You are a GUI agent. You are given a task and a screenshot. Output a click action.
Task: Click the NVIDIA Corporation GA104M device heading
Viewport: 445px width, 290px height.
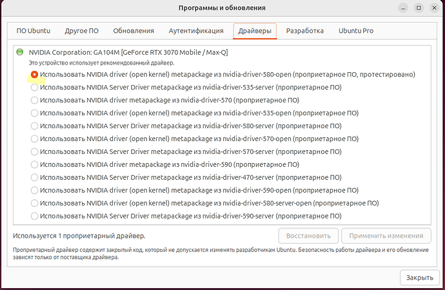pos(128,52)
